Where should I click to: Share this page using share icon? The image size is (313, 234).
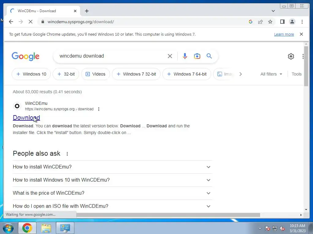(260, 22)
